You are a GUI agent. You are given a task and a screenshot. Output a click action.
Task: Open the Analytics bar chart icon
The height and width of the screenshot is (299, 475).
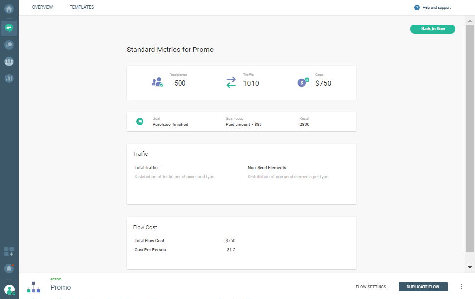point(9,78)
